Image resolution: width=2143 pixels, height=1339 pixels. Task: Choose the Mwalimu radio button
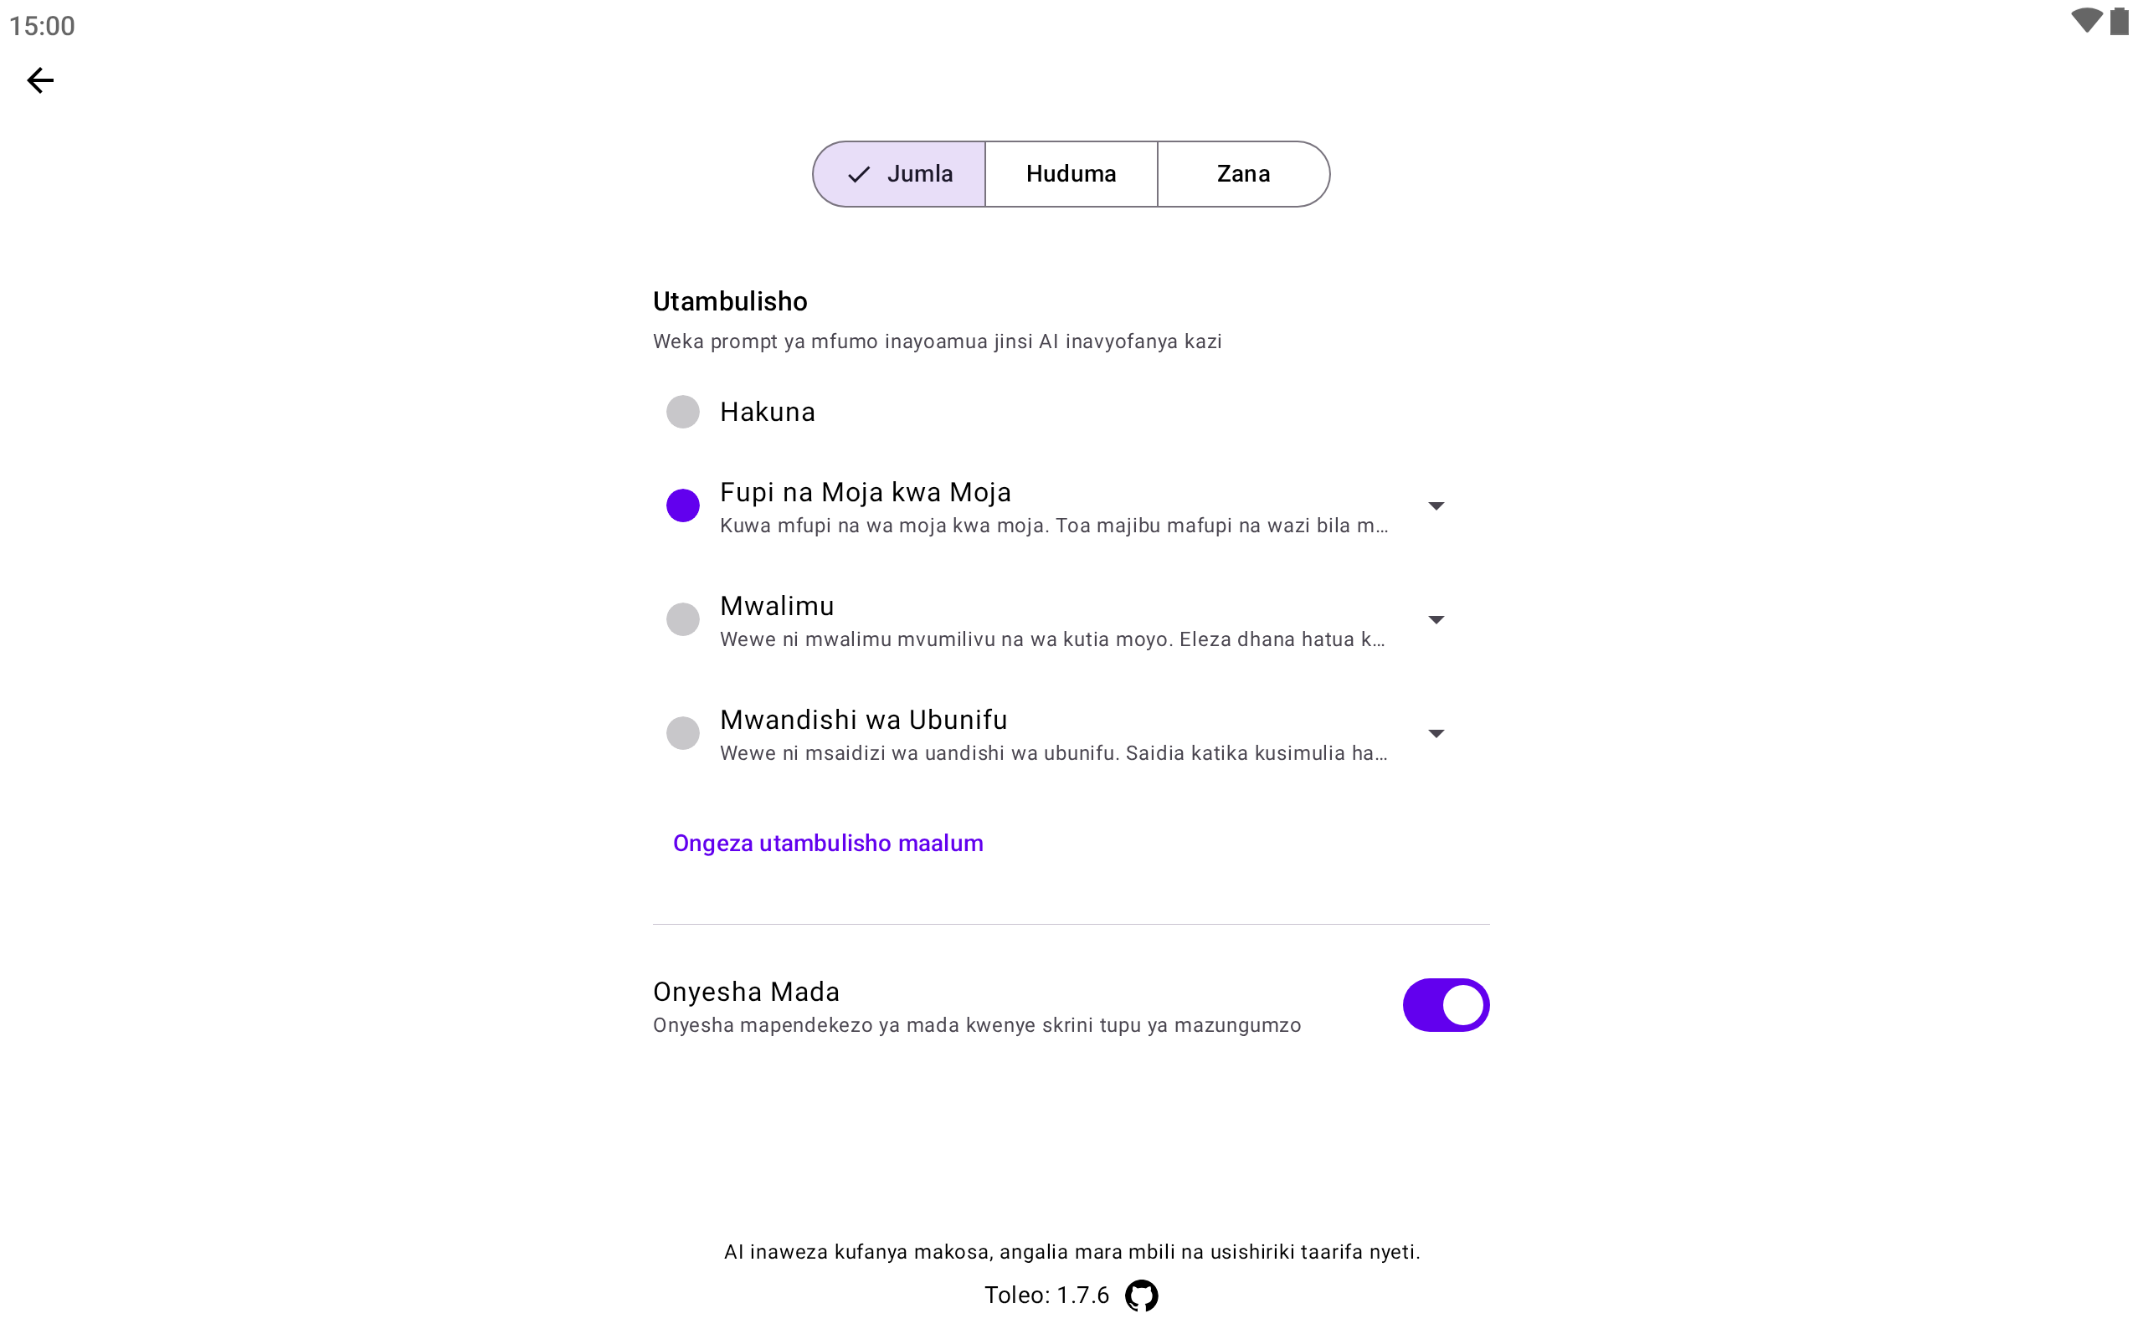pos(683,619)
